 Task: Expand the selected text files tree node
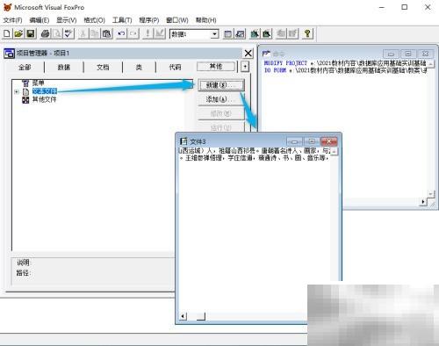(x=17, y=91)
